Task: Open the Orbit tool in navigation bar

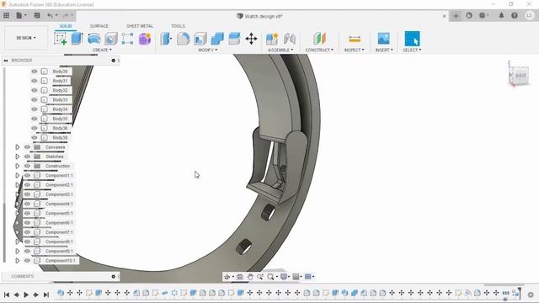Action: tap(227, 277)
